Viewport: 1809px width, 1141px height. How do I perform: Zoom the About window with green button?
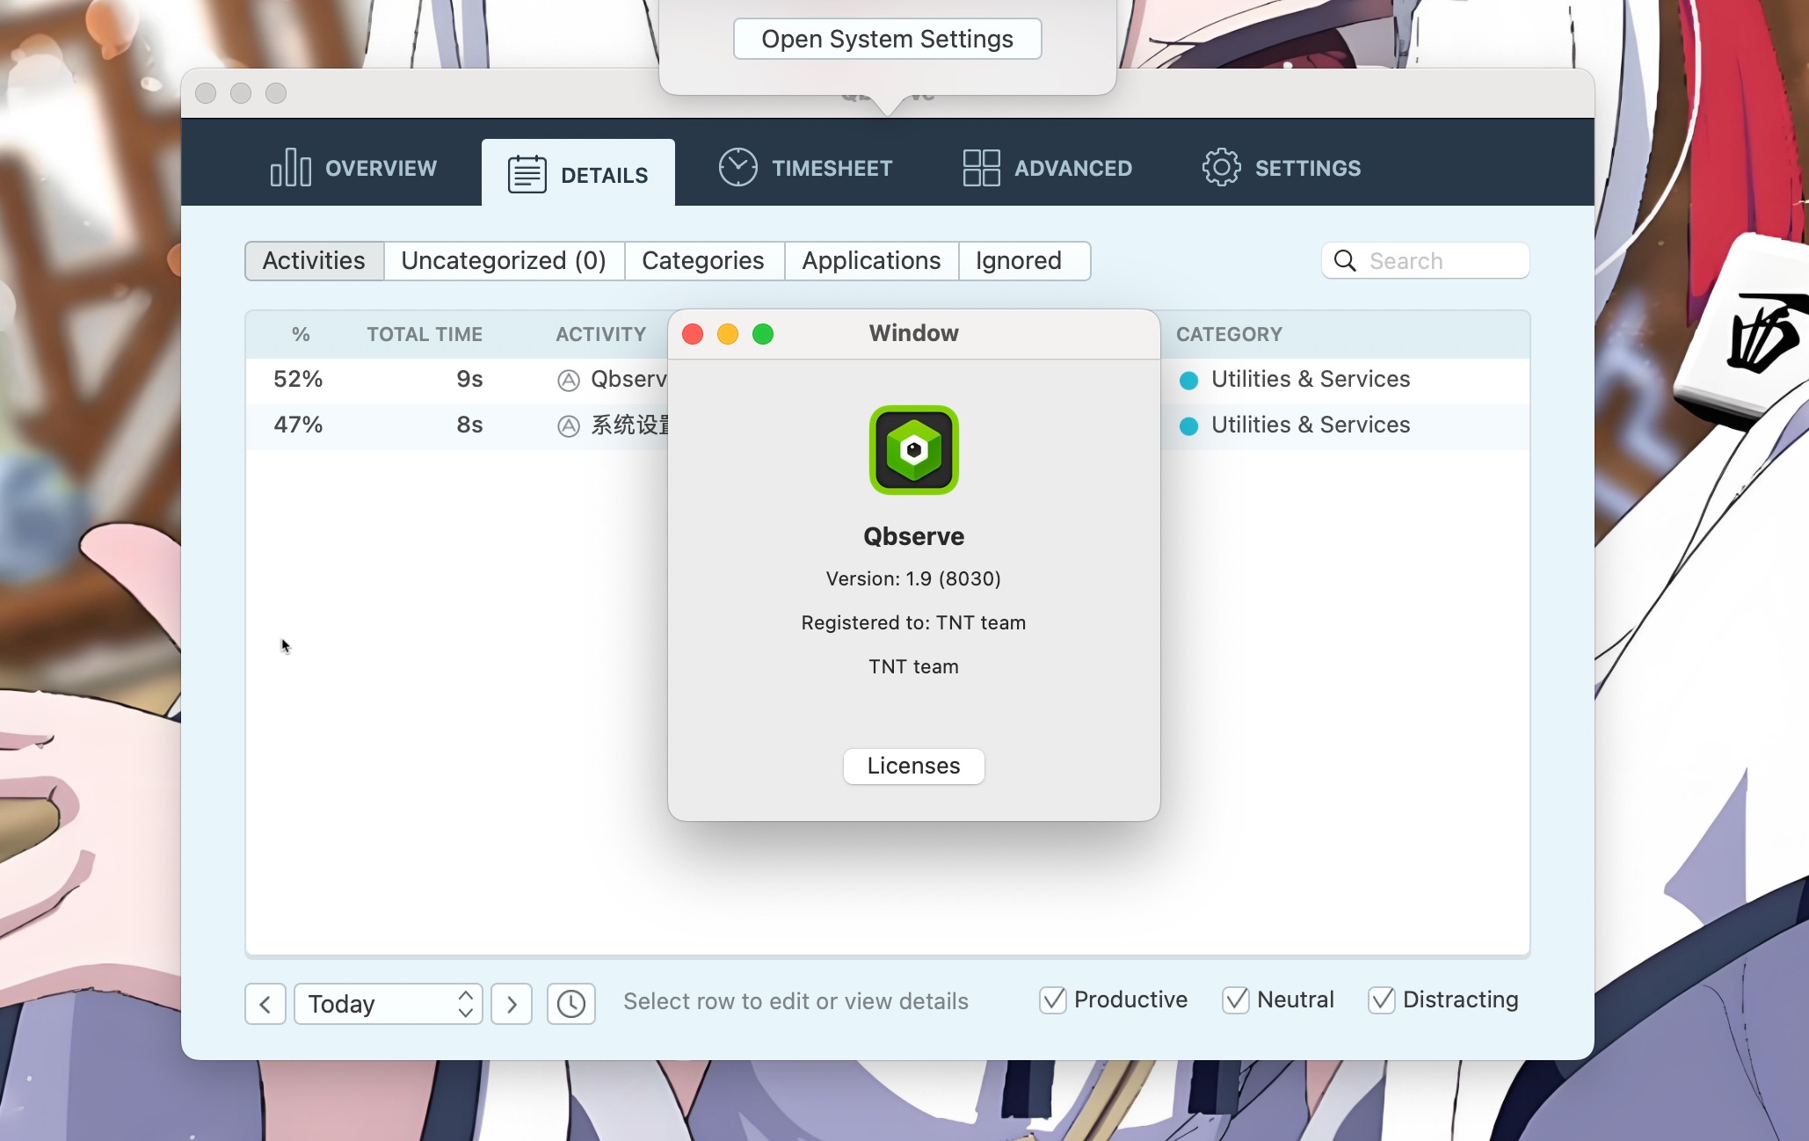763,334
